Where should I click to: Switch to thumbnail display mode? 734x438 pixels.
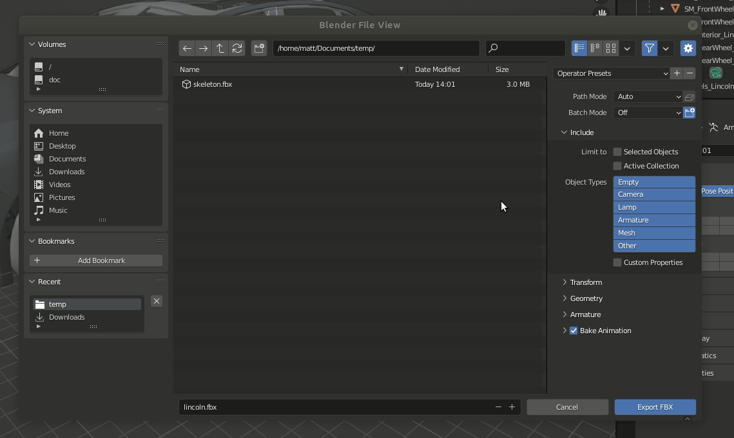(610, 48)
